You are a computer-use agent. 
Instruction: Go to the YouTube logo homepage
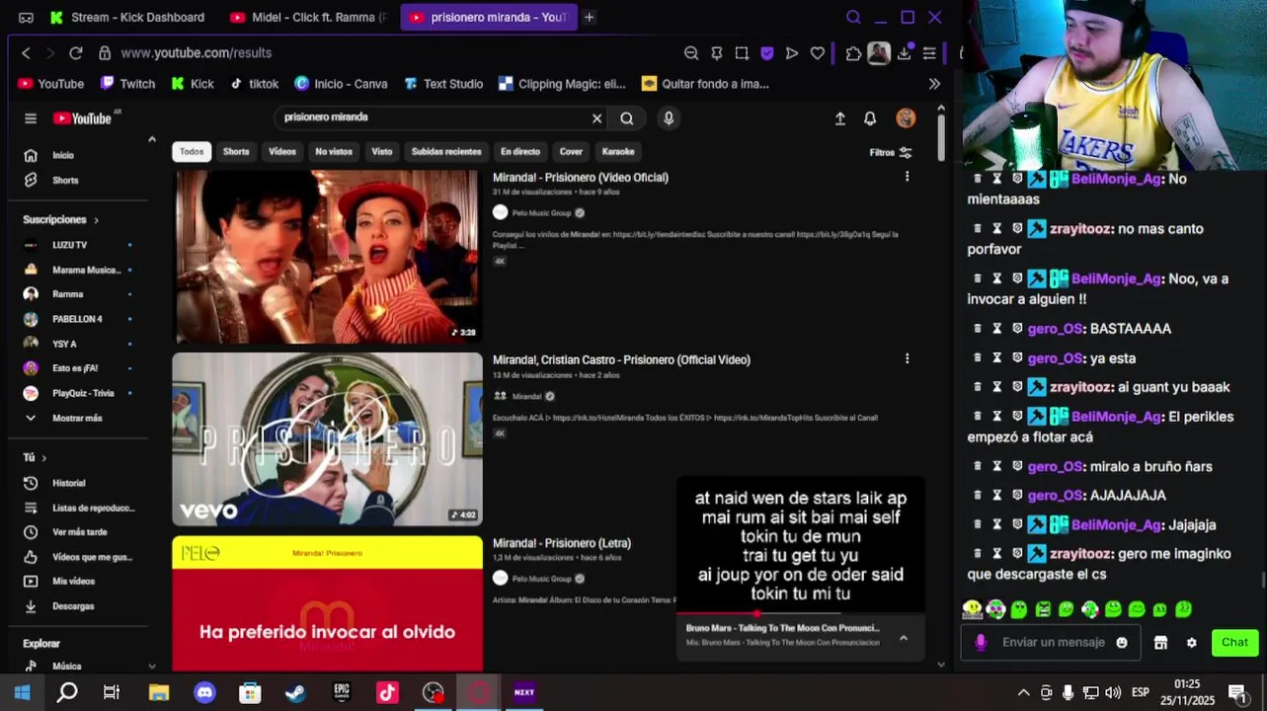[x=83, y=118]
